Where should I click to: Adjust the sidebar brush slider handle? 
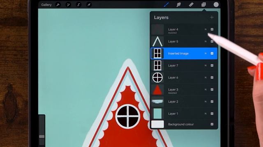click(x=42, y=137)
